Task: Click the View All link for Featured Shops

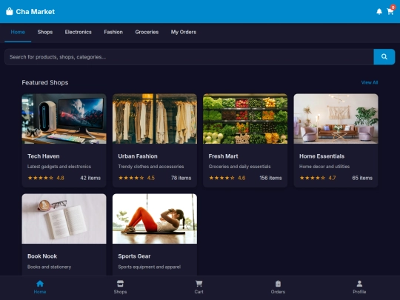Action: (370, 82)
